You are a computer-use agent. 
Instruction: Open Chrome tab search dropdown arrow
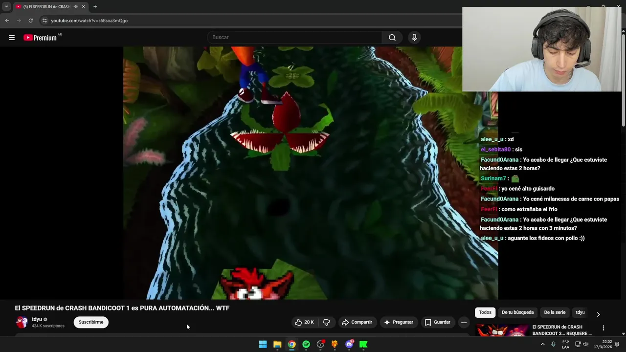pyautogui.click(x=6, y=6)
